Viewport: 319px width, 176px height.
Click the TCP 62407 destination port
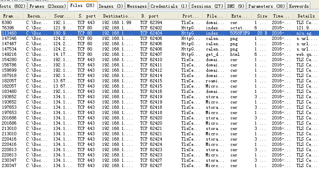[x=151, y=55]
